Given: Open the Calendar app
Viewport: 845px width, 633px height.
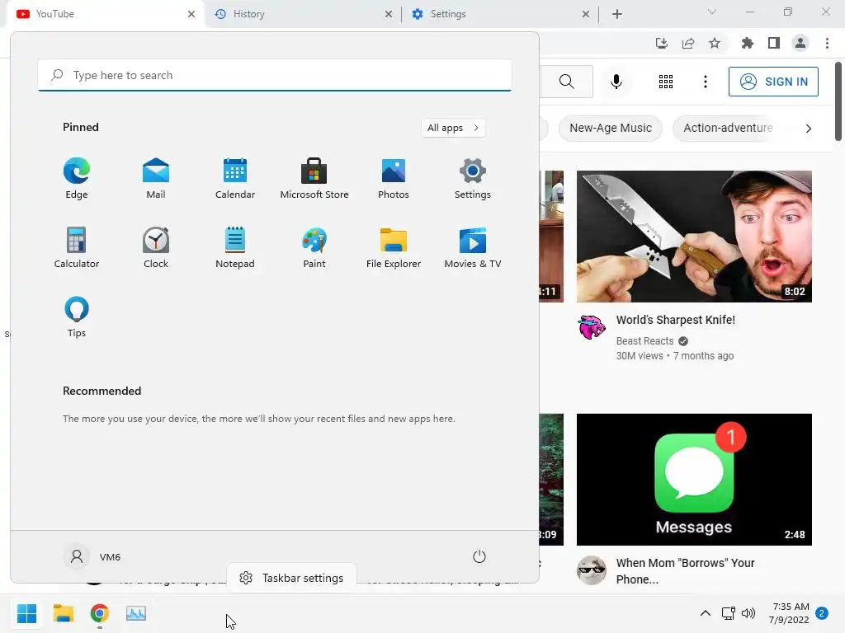Looking at the screenshot, I should click(x=235, y=179).
